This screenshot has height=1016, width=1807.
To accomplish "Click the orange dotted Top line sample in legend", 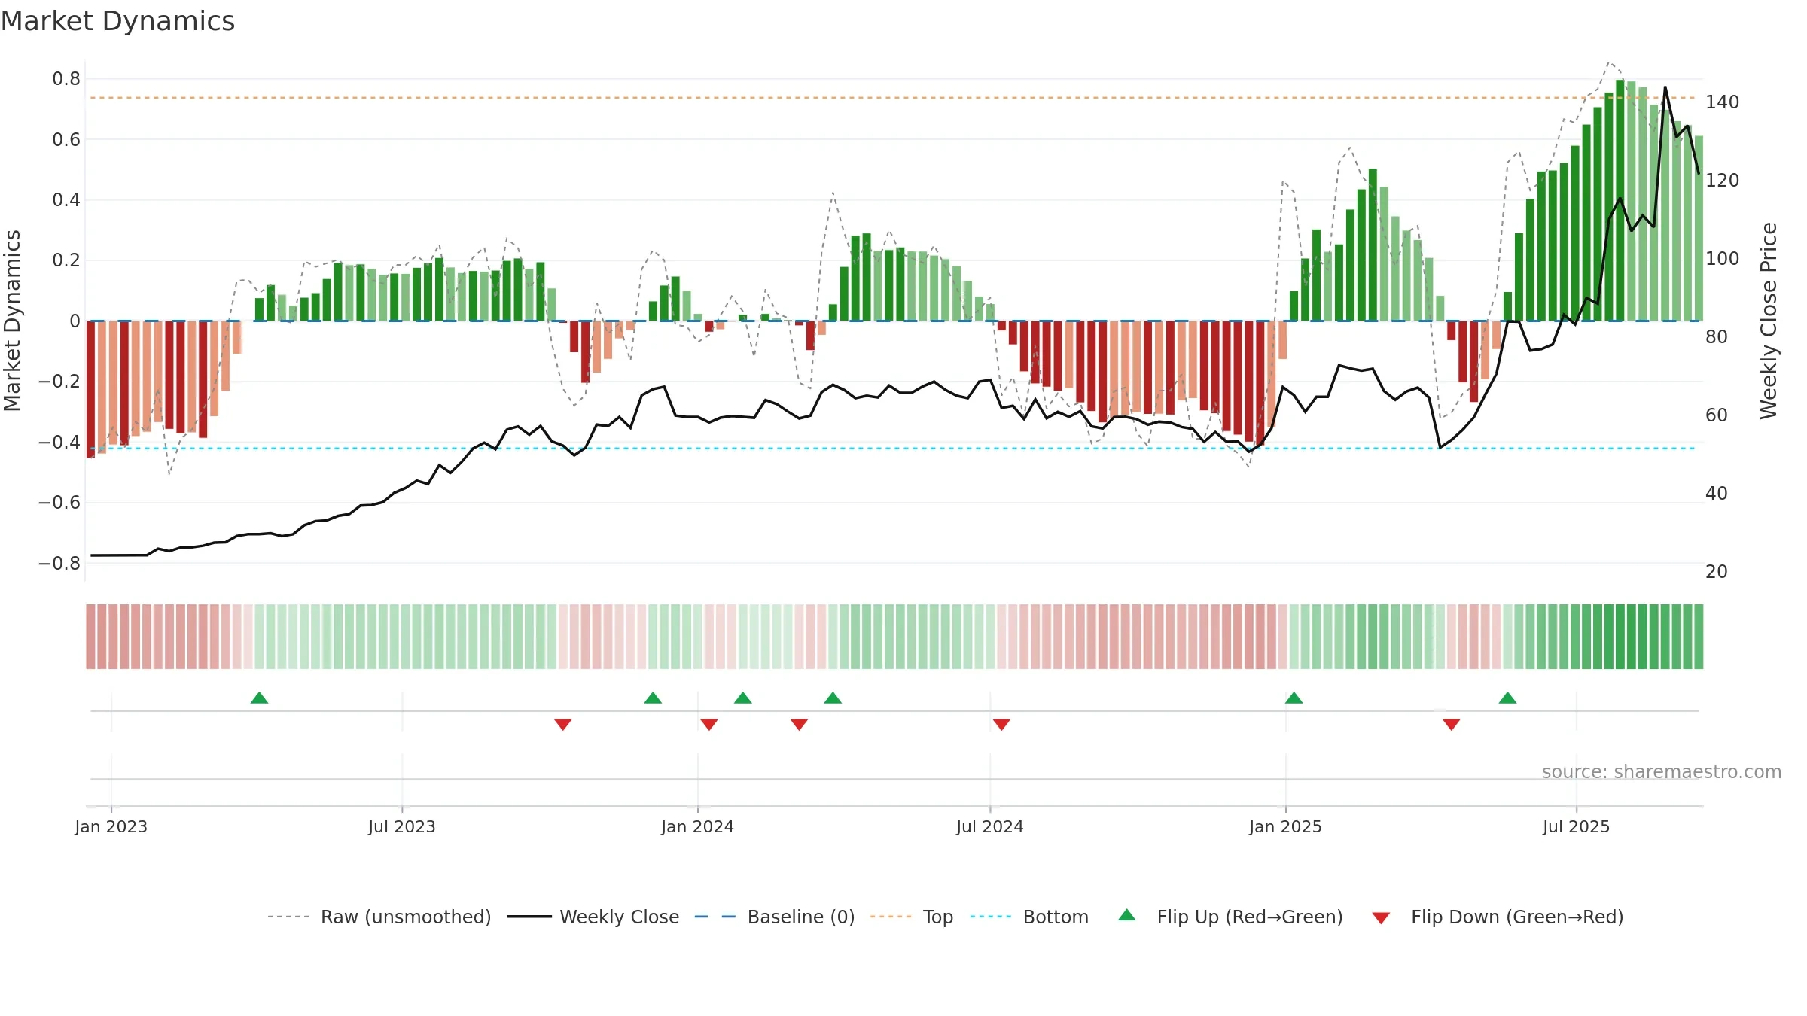I will (891, 917).
